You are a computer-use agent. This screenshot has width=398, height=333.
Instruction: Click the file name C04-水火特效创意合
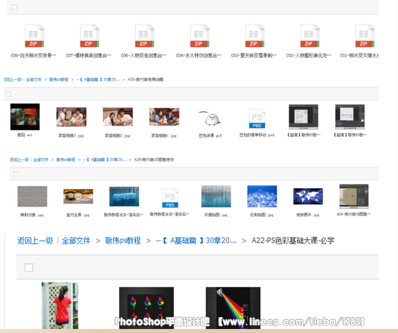(x=199, y=55)
